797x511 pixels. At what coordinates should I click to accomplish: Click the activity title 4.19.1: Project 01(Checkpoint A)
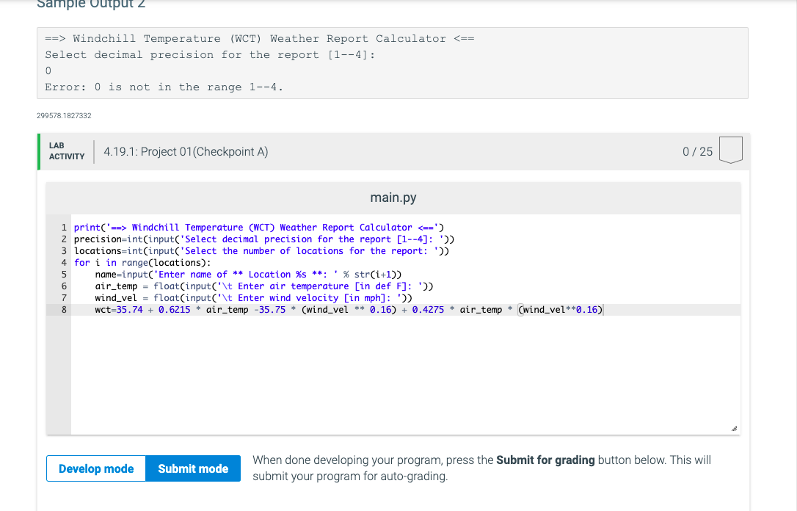click(186, 152)
